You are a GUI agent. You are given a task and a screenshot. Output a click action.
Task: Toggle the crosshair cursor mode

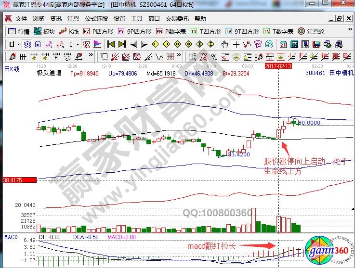[x=236, y=44]
